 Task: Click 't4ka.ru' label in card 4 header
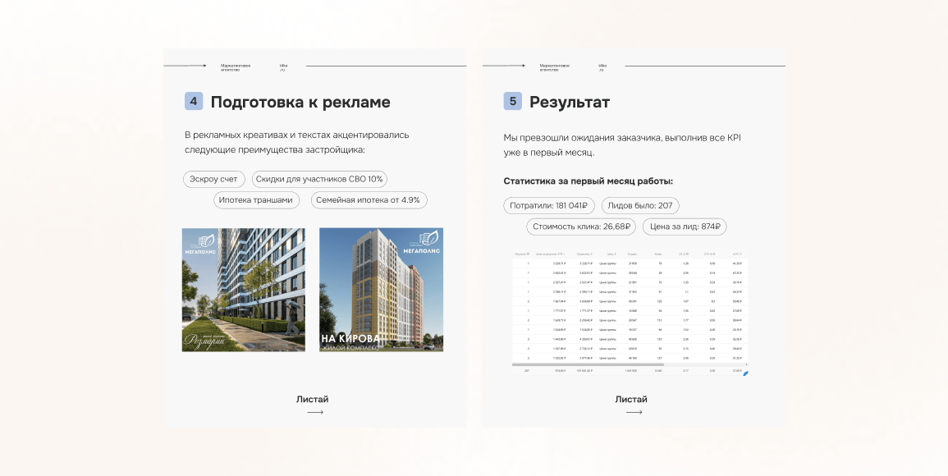point(283,67)
